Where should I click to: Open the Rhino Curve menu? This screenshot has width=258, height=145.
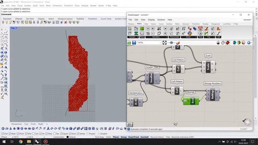20,6
